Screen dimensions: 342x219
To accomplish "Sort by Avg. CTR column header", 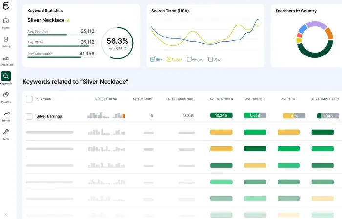I will point(288,99).
